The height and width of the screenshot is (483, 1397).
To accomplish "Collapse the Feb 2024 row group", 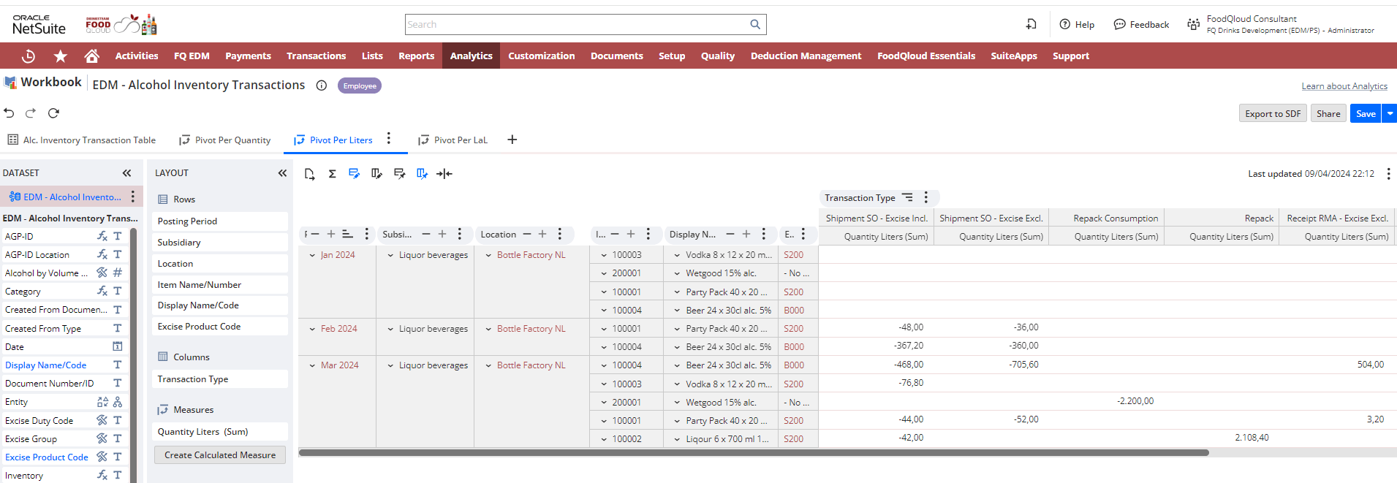I will coord(312,329).
